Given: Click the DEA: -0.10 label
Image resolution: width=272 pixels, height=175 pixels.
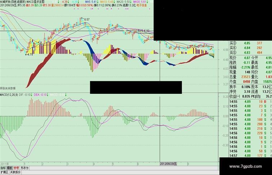Looking at the screenshot, I should [x=40, y=95].
